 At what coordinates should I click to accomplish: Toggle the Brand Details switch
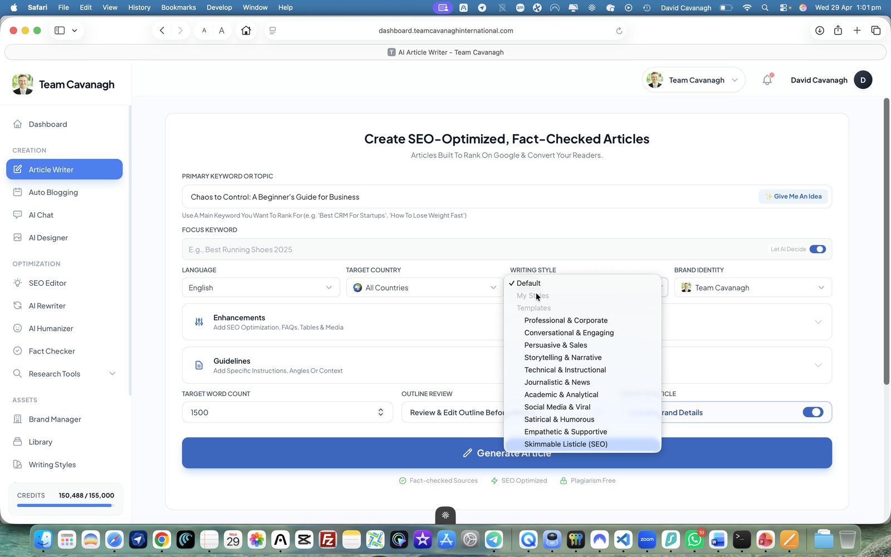click(813, 412)
